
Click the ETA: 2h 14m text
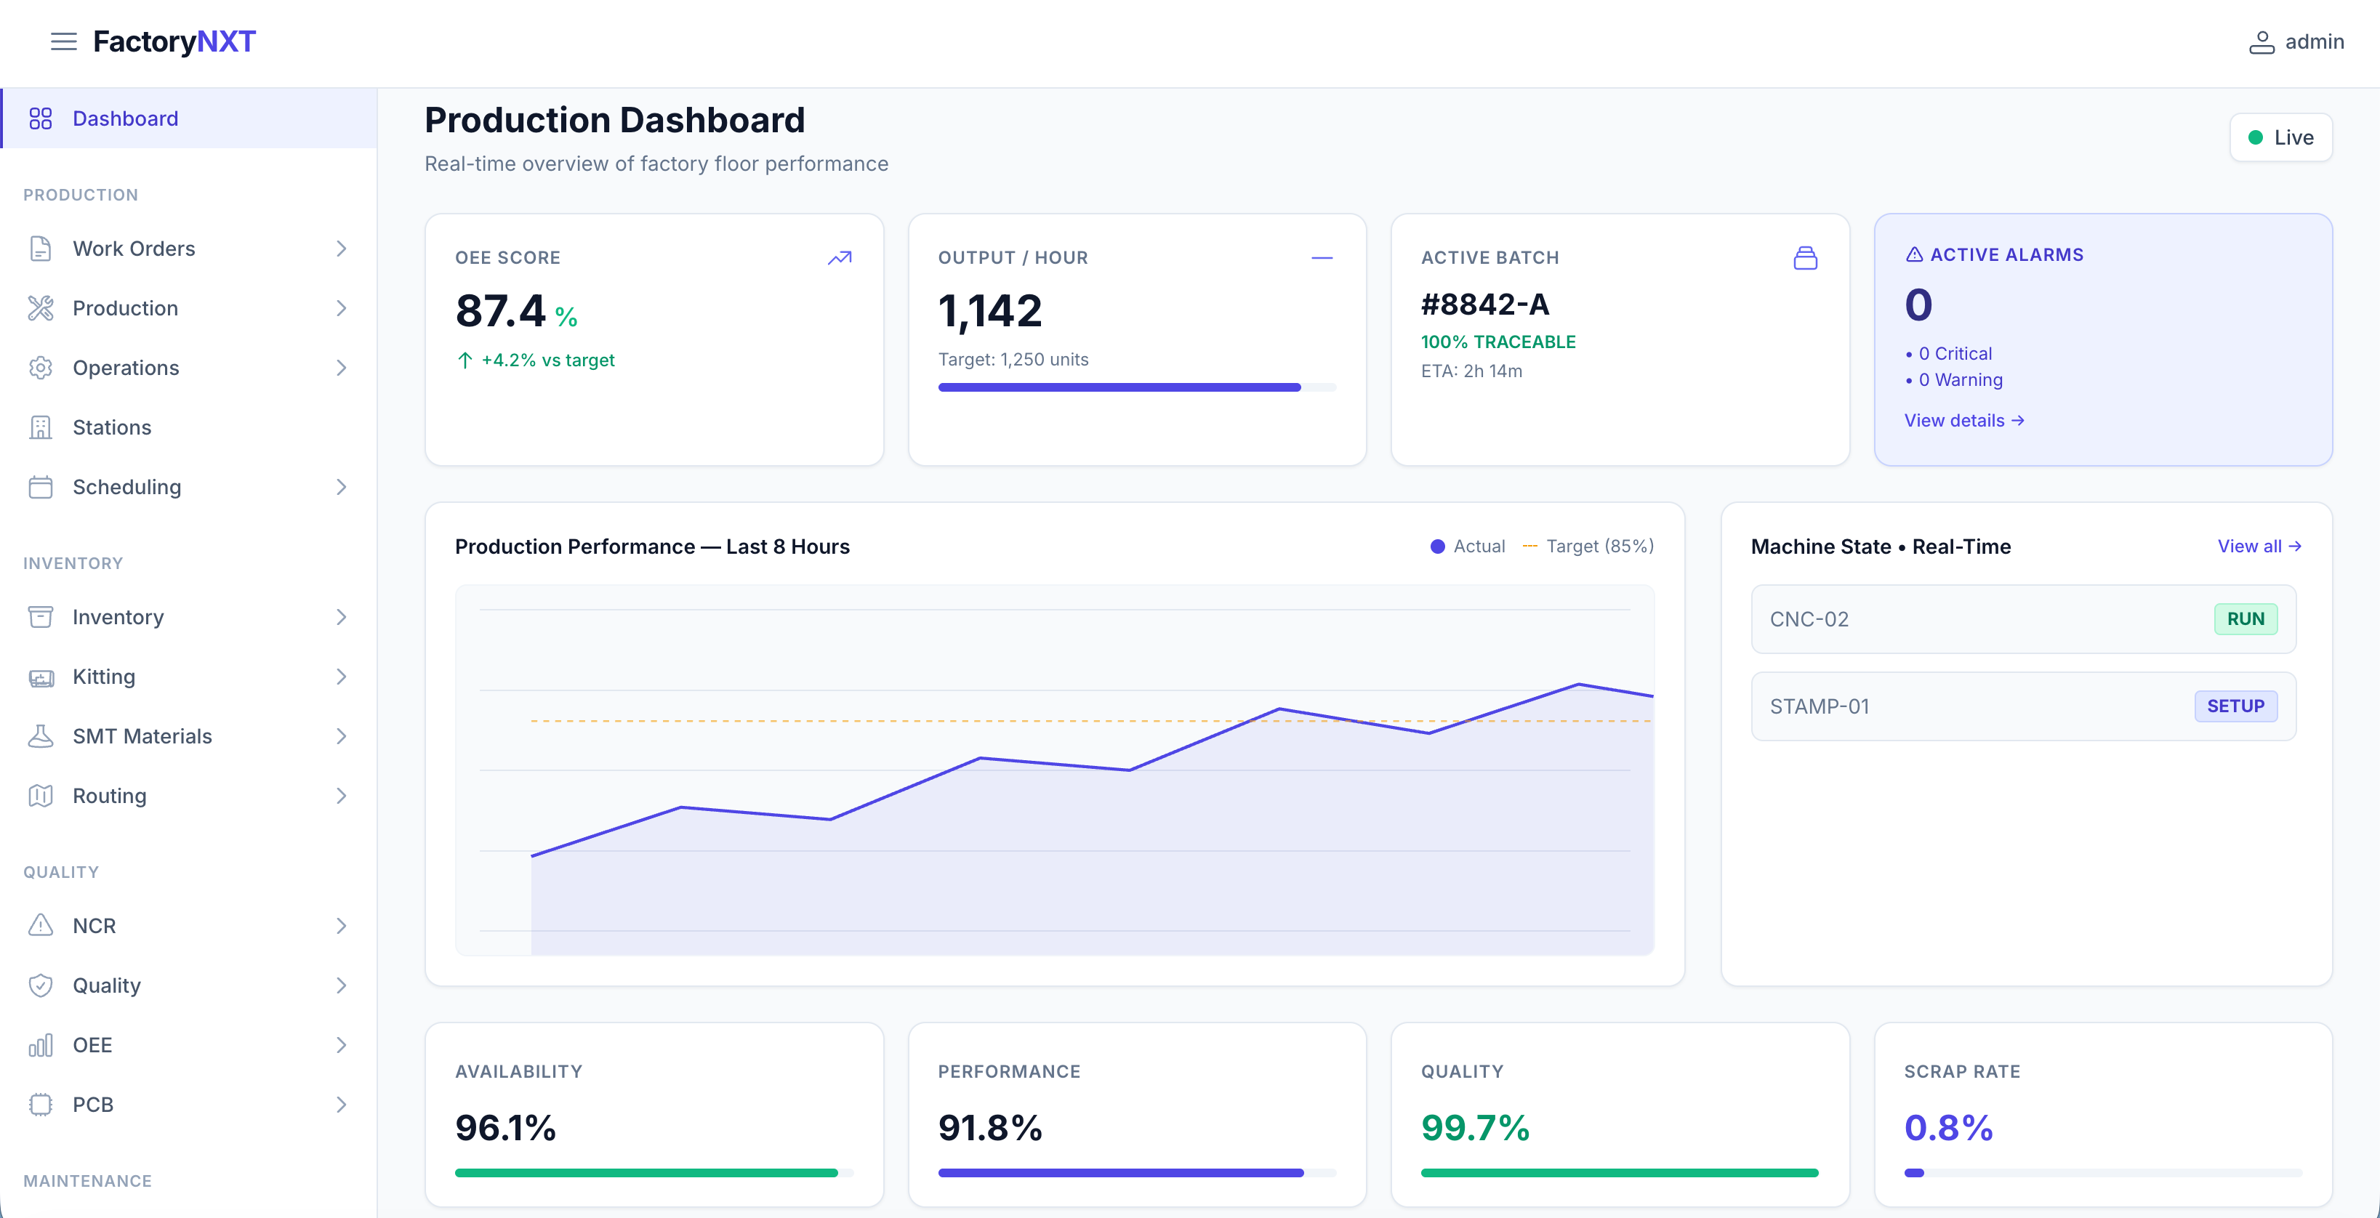1472,371
